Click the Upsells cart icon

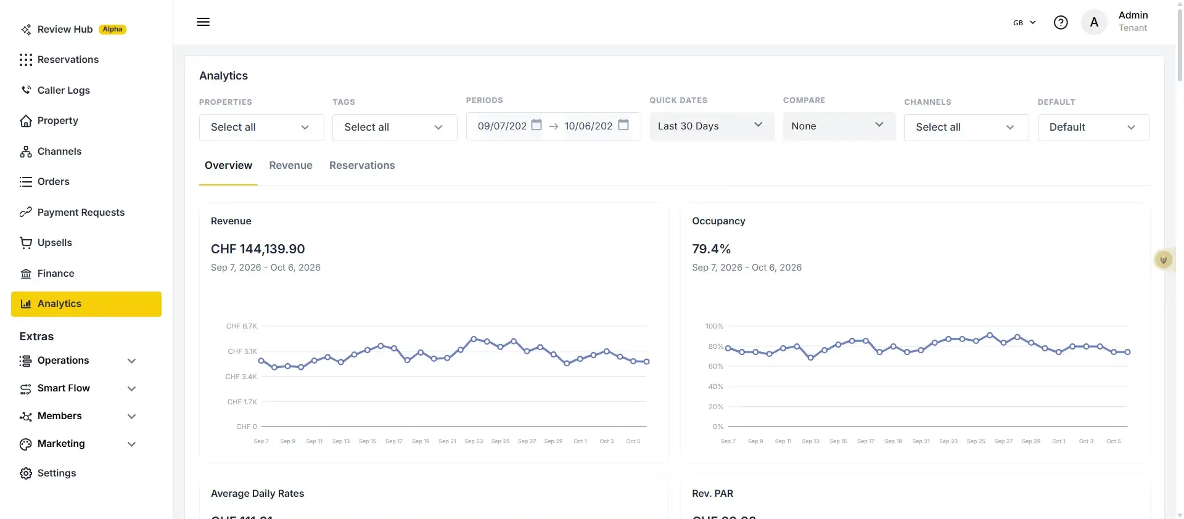[x=26, y=243]
